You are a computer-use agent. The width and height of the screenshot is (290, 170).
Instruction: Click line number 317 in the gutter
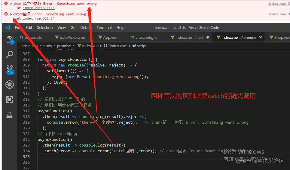pos(26,111)
